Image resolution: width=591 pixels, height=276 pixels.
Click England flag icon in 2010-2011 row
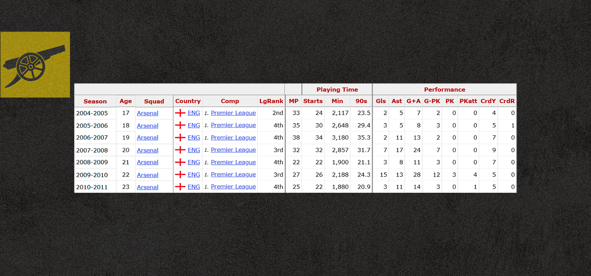click(x=180, y=186)
